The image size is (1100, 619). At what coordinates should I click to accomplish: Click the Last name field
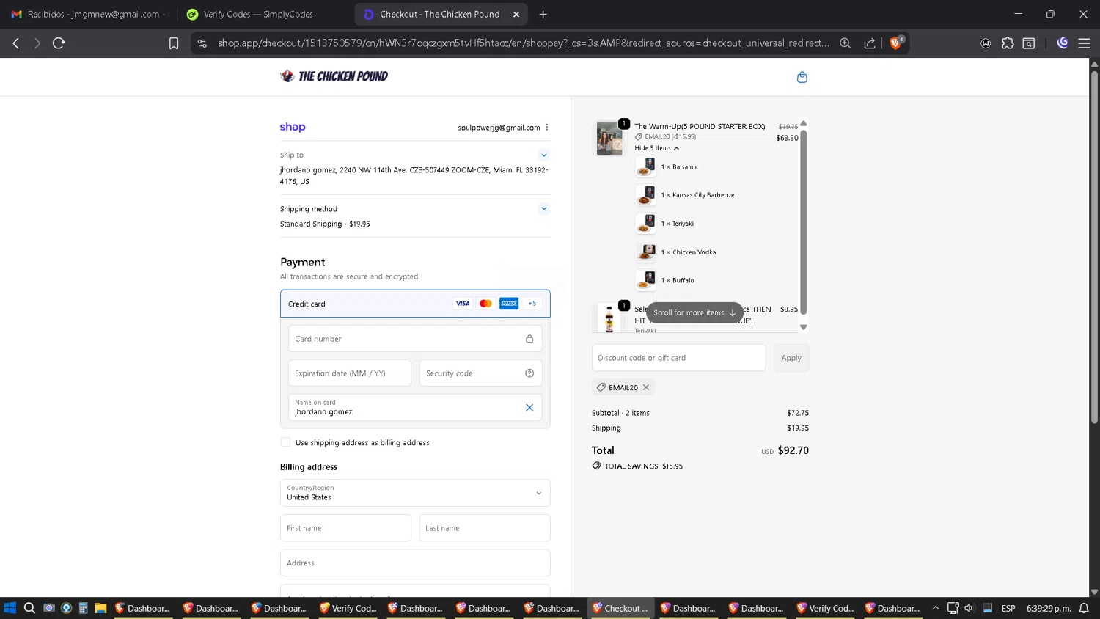pyautogui.click(x=485, y=528)
